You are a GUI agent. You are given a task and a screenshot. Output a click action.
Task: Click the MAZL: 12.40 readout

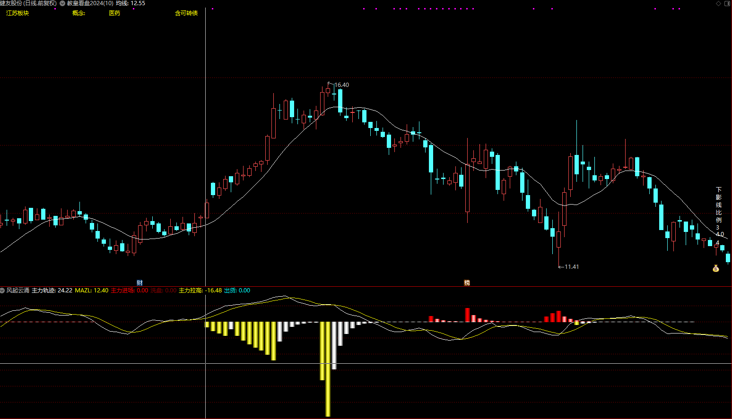point(92,291)
